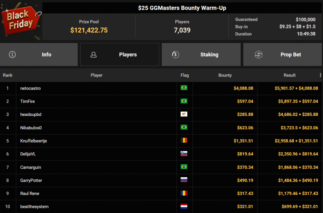
Task: Click the Netherlands flag beside beatthesystem
Action: click(x=184, y=206)
